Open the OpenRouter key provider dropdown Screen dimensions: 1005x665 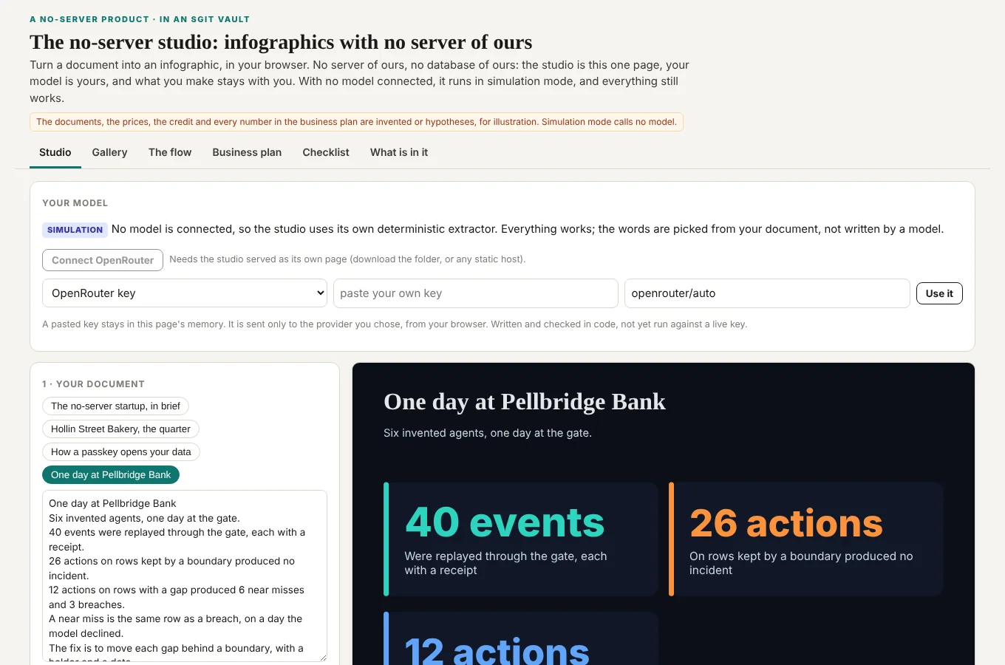tap(185, 293)
